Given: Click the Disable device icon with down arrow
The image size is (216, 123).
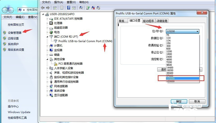Looking at the screenshot, I should click(x=98, y=8).
